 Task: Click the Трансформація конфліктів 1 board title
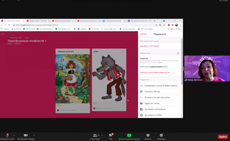click(x=27, y=41)
